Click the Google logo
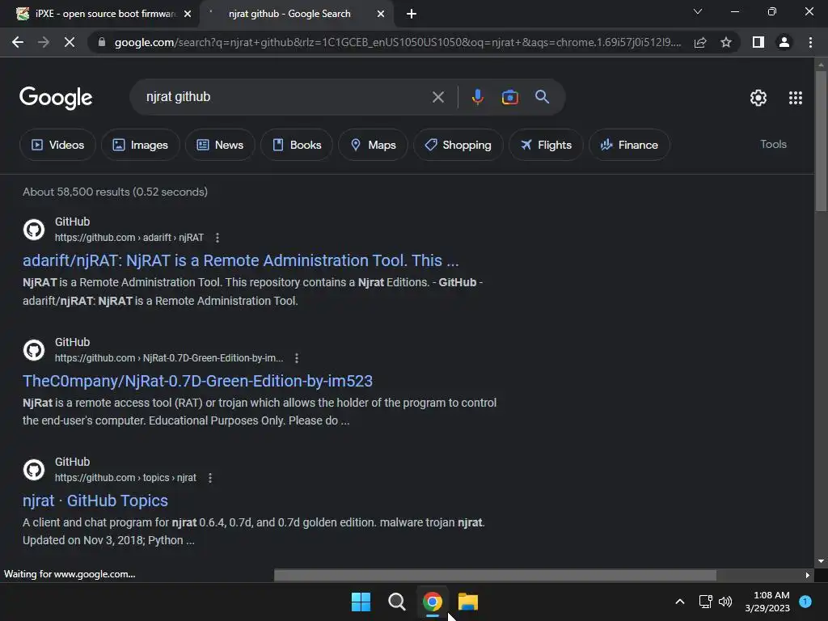The image size is (828, 621). point(56,98)
